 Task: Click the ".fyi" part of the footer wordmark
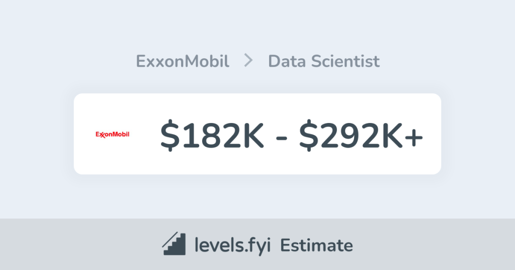(256, 245)
